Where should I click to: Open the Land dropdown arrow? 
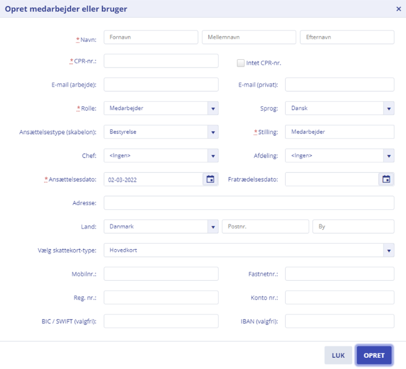point(213,227)
